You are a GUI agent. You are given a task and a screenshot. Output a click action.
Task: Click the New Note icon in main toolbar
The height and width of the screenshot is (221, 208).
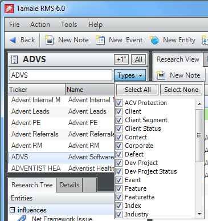(49, 40)
